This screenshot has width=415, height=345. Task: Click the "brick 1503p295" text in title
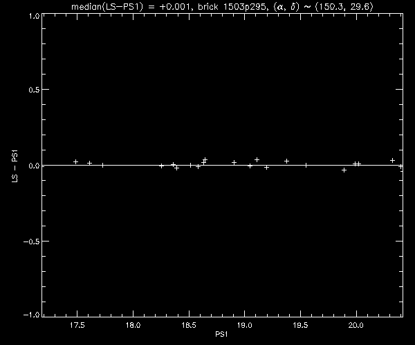[231, 7]
